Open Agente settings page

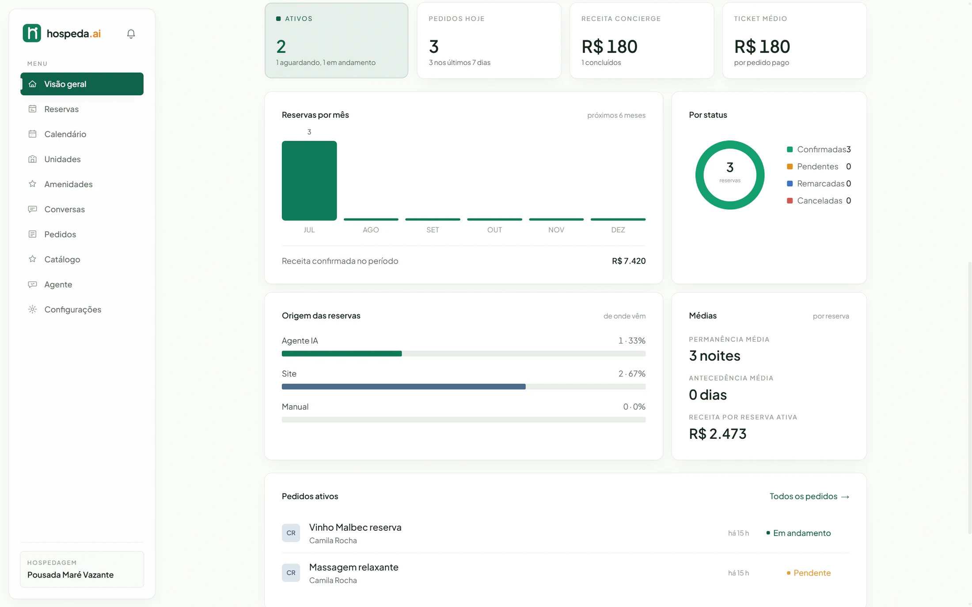point(82,284)
